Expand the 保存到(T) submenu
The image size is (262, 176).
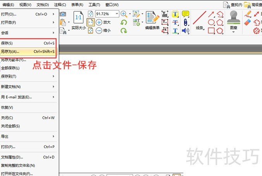[28, 77]
